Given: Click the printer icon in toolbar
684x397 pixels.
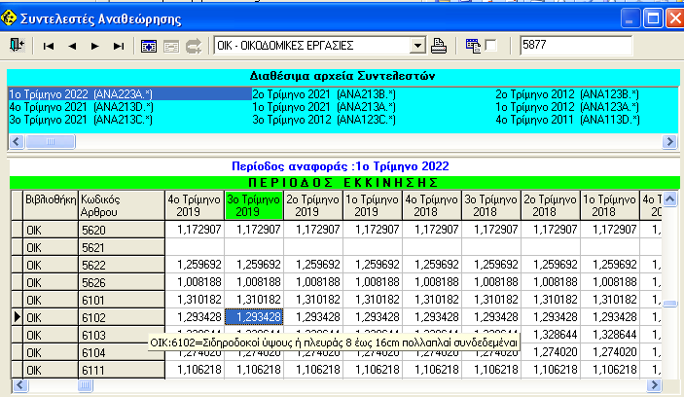Looking at the screenshot, I should click(439, 45).
